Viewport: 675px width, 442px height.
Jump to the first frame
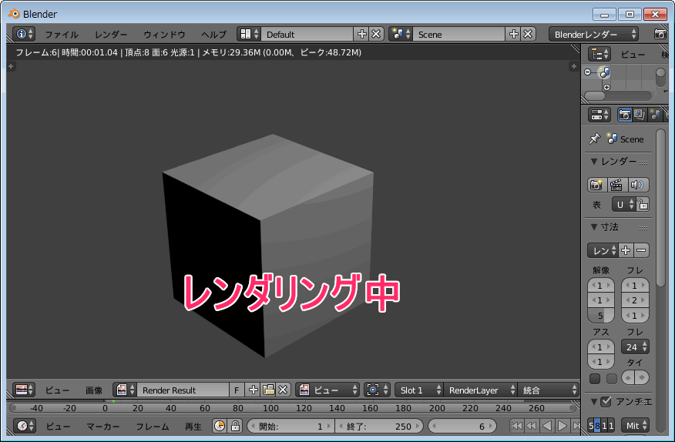point(516,426)
